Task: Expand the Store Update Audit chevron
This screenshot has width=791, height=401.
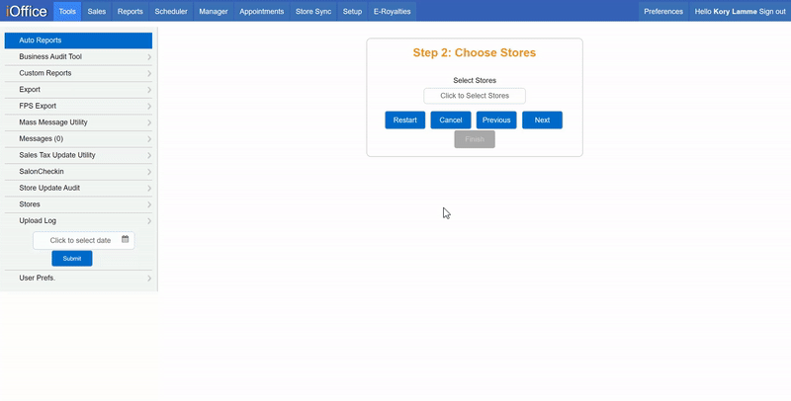Action: pos(149,188)
